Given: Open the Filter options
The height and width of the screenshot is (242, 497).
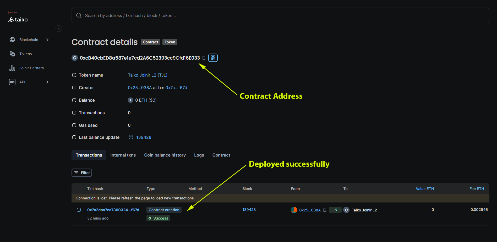Looking at the screenshot, I should (x=82, y=173).
